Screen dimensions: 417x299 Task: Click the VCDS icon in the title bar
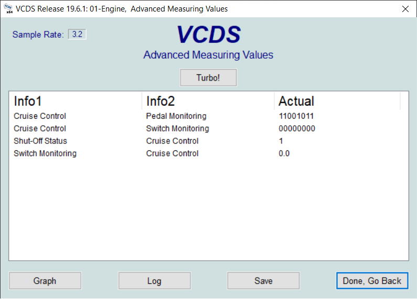(8, 8)
